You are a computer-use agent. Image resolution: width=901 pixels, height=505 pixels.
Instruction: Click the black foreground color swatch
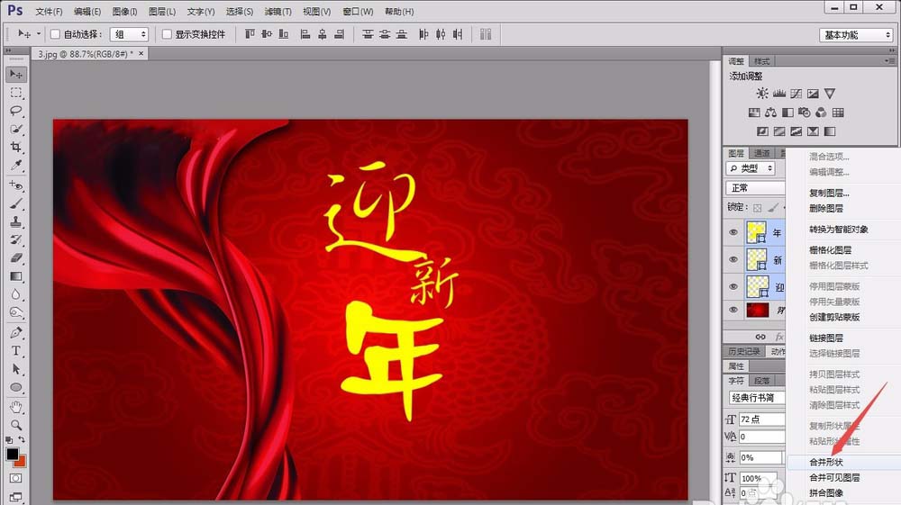coord(13,455)
